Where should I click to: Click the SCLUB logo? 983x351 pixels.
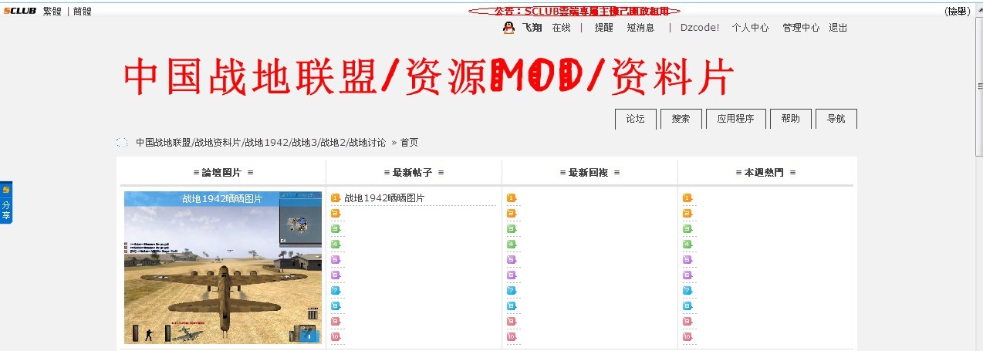pos(19,11)
